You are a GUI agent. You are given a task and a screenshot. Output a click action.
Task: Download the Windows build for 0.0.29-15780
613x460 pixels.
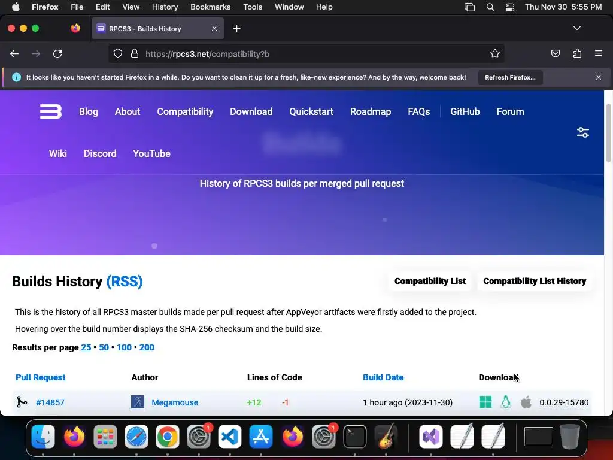pyautogui.click(x=485, y=402)
